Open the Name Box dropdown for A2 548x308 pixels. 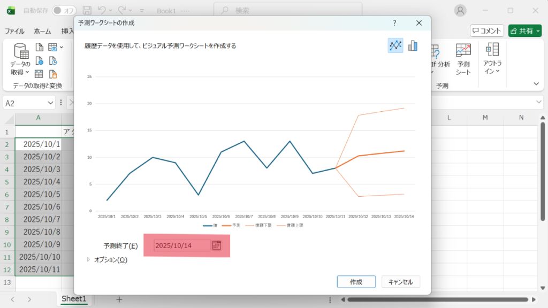click(51, 103)
